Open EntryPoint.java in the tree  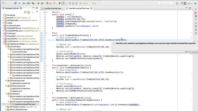click(21, 52)
